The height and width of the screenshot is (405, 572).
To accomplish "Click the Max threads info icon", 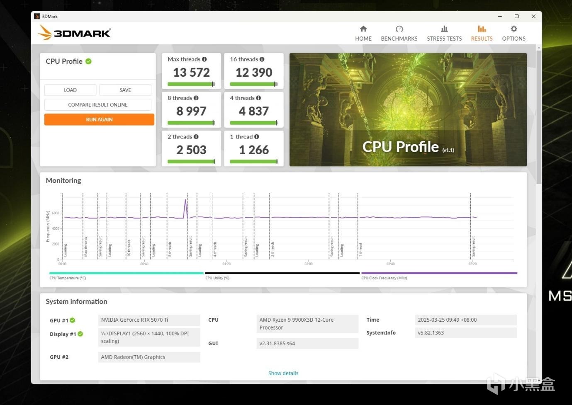I will tap(204, 59).
